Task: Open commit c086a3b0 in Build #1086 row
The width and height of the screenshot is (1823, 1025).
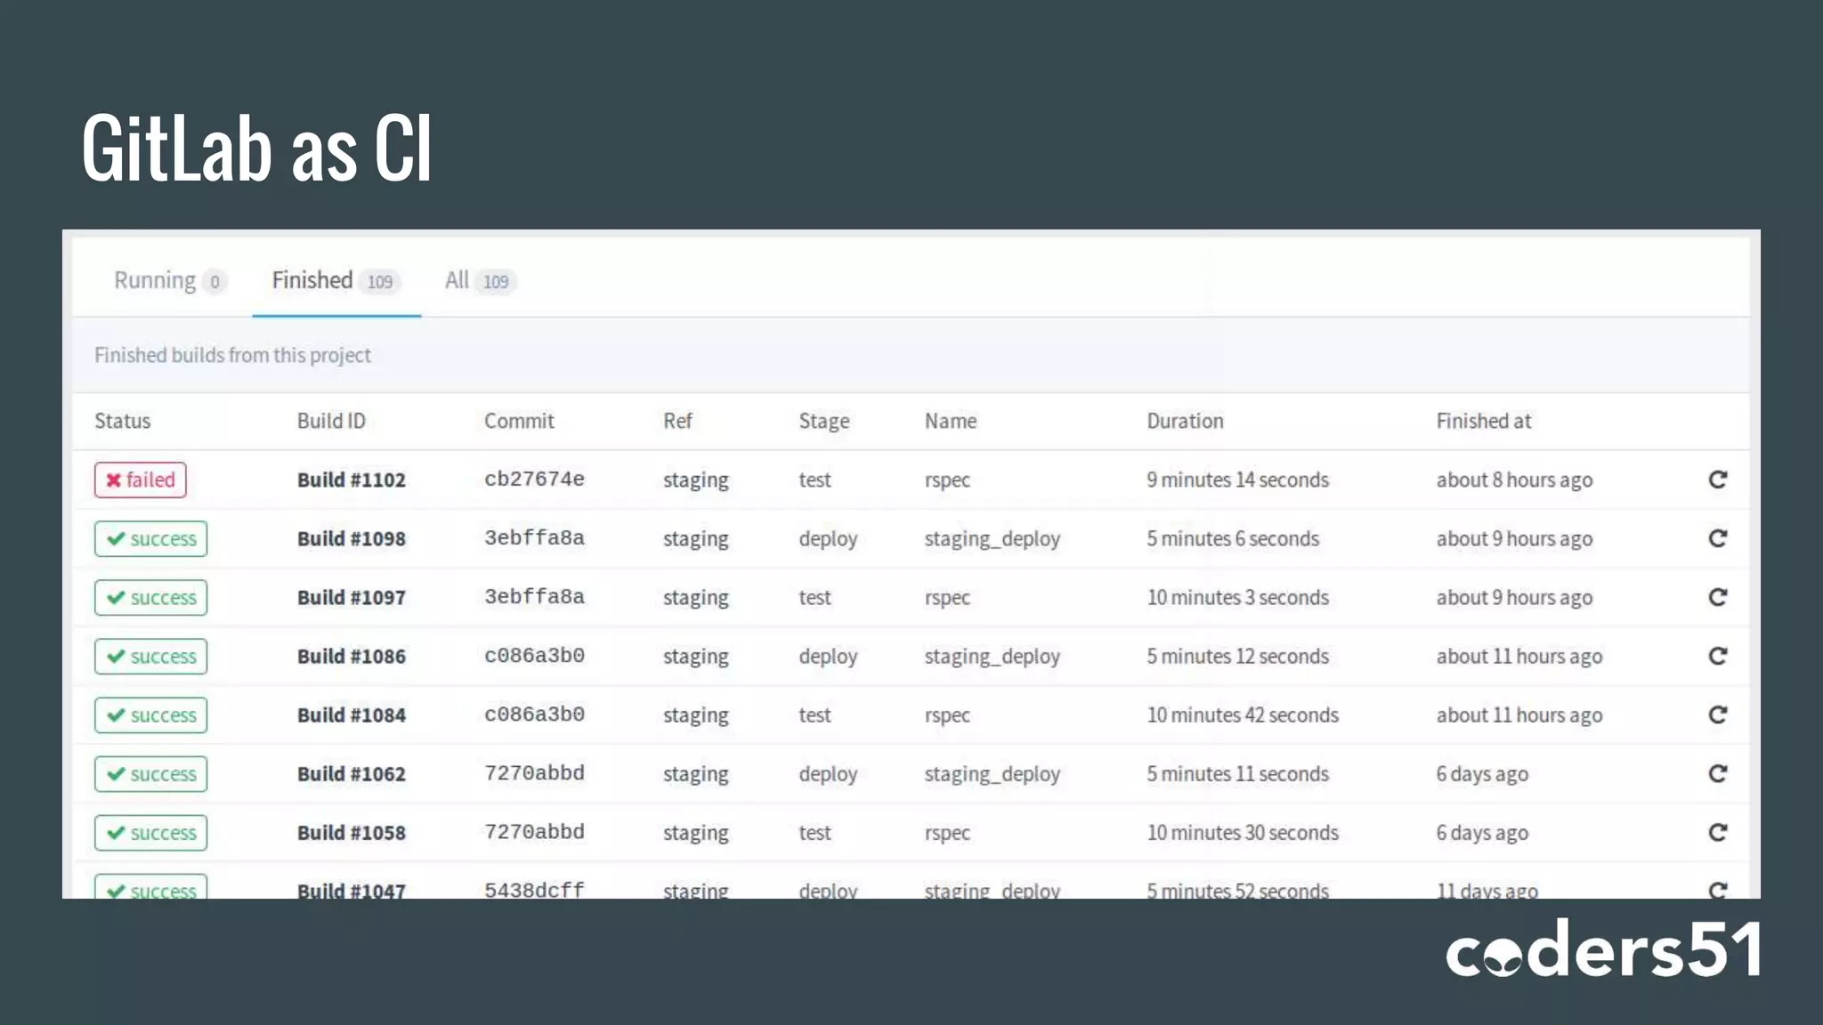Action: click(x=534, y=655)
